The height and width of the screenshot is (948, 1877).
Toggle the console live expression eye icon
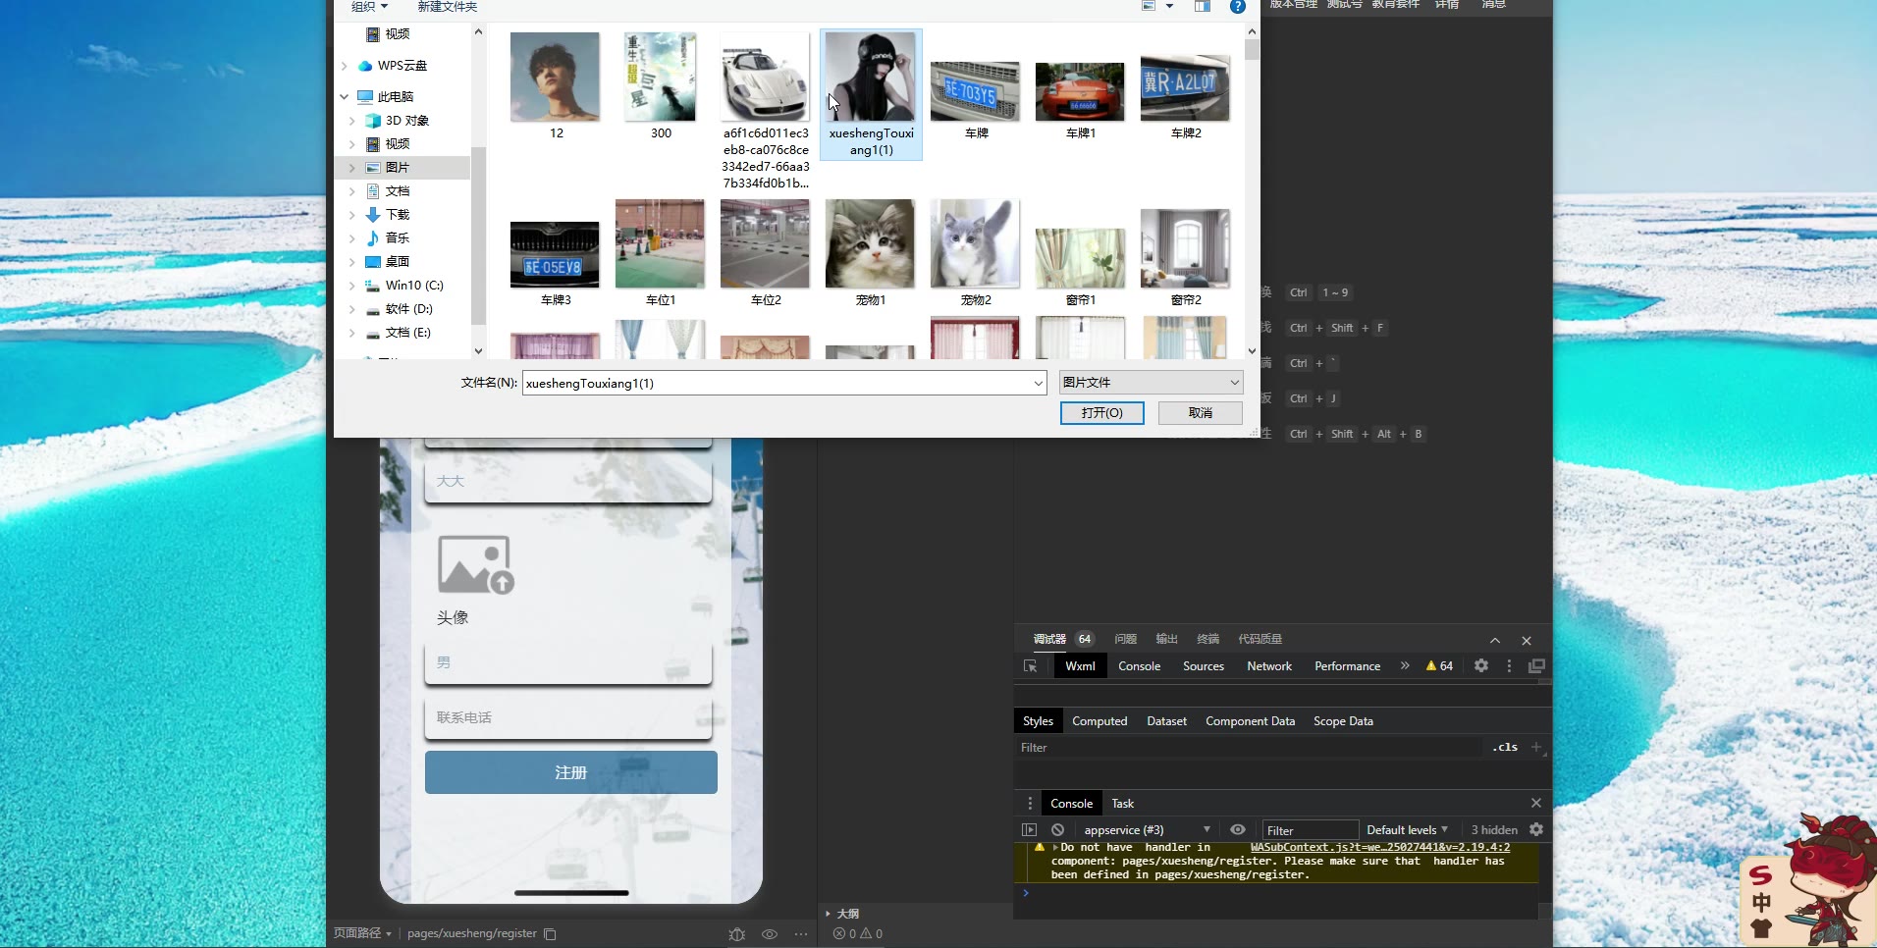click(1238, 829)
